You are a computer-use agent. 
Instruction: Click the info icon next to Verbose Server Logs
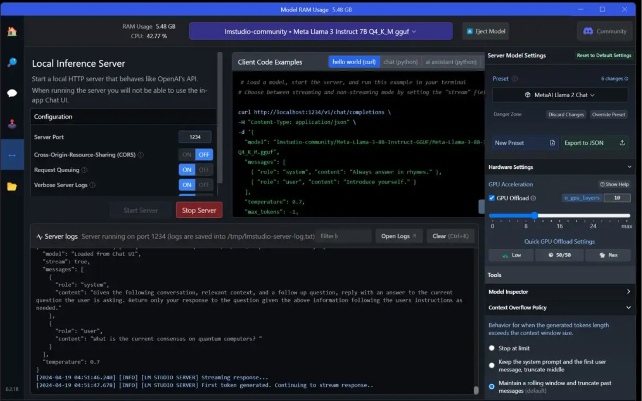click(x=92, y=185)
